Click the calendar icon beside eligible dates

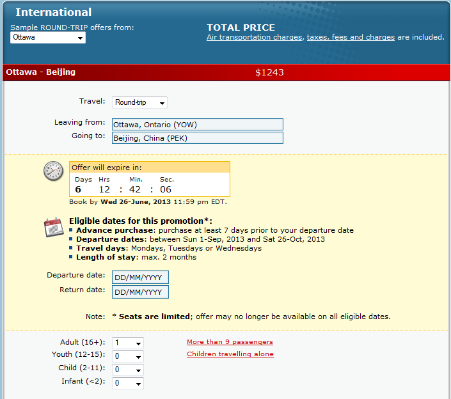[54, 227]
